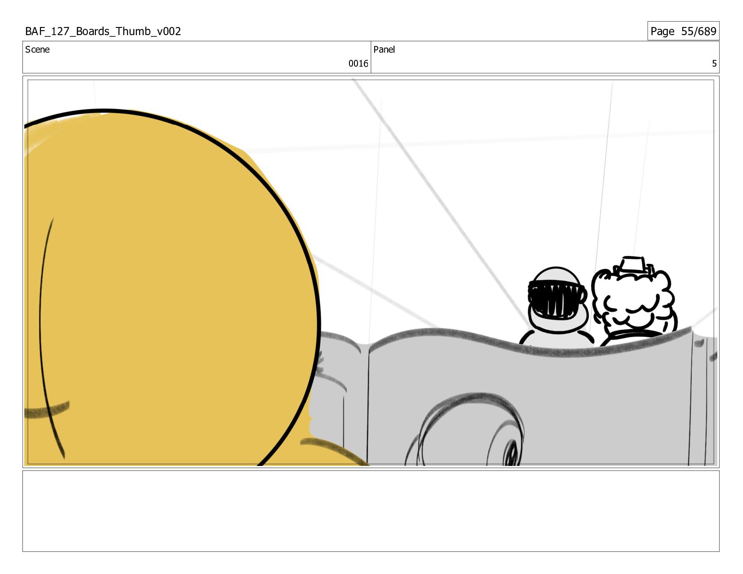Click the storyboard panel drawing
This screenshot has height=574, width=743.
coord(371,272)
